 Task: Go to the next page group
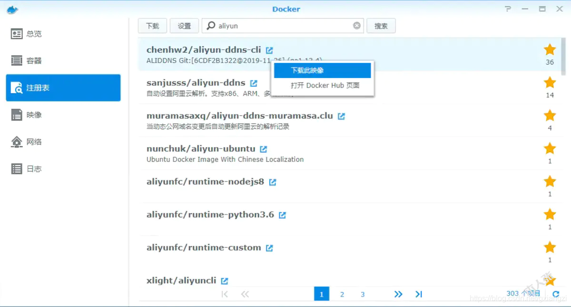398,294
